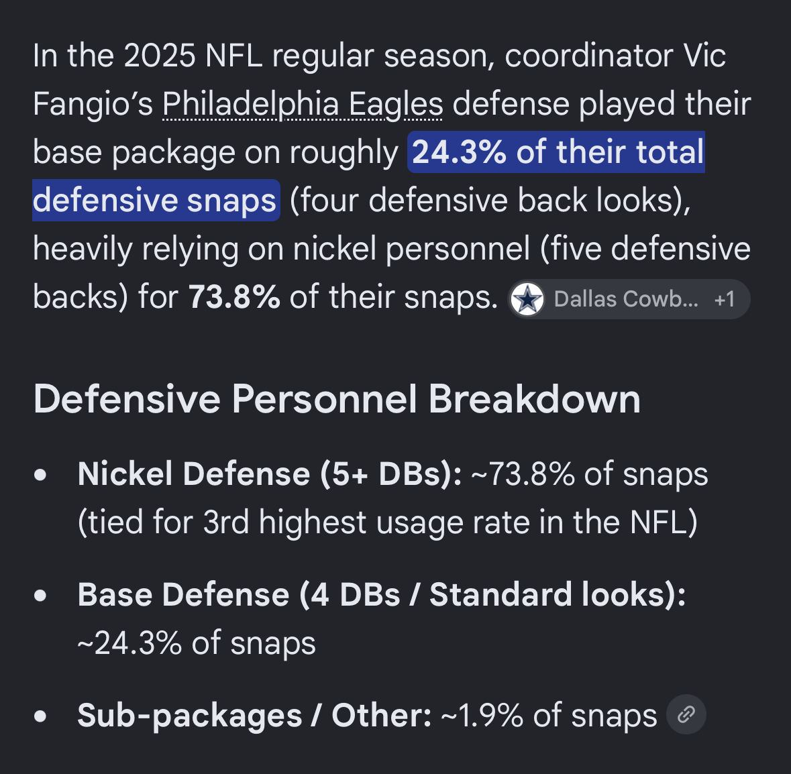
Task: Click the "(four defensive back looks)" parenthetical
Action: (x=490, y=201)
